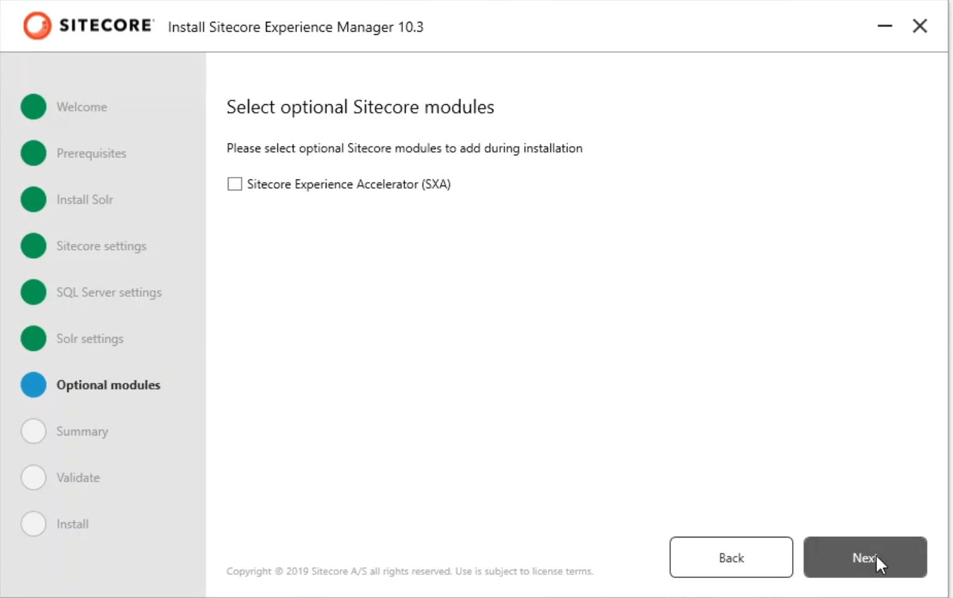This screenshot has height=598, width=953.
Task: Click the empty Install step circle
Action: 33,524
